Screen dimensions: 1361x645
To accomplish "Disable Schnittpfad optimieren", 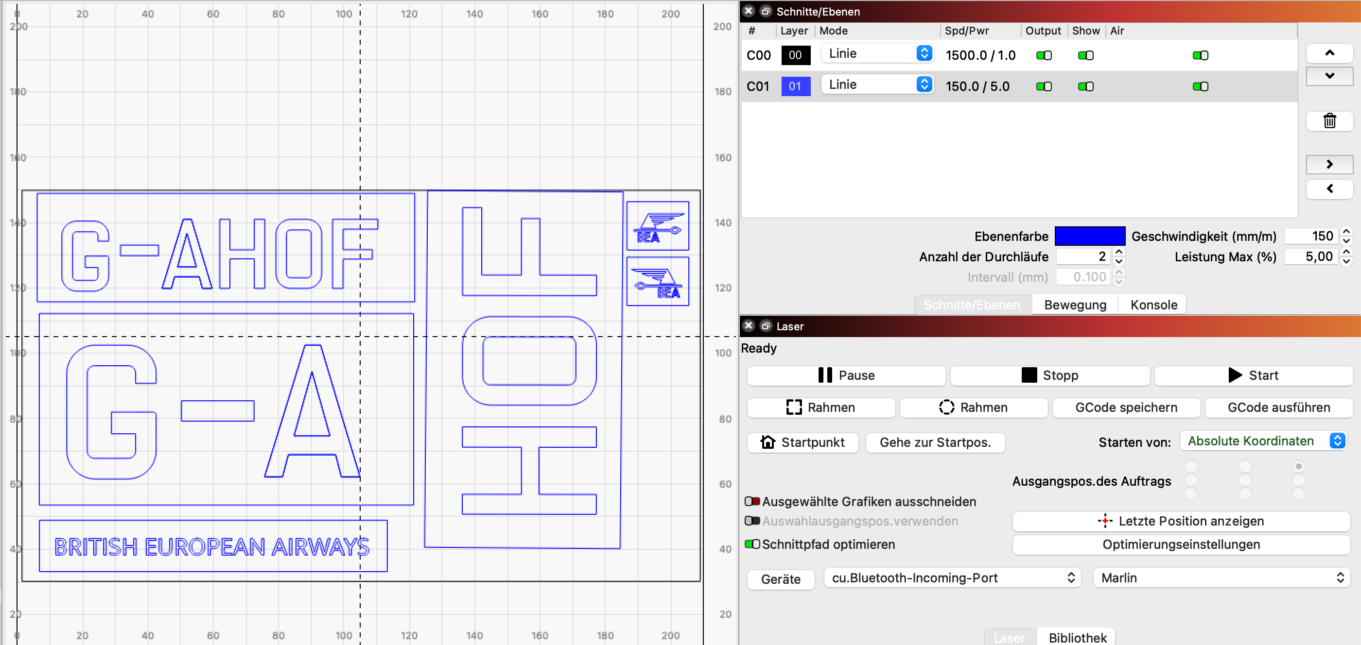I will [x=752, y=543].
